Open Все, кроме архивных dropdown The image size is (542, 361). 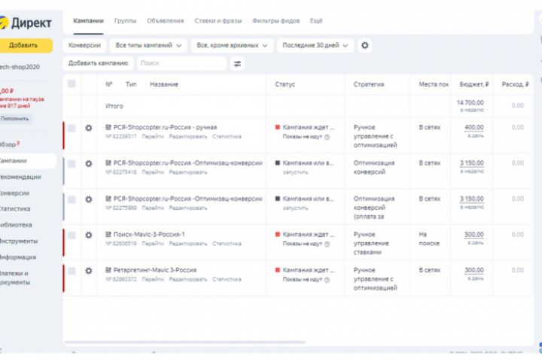(232, 46)
